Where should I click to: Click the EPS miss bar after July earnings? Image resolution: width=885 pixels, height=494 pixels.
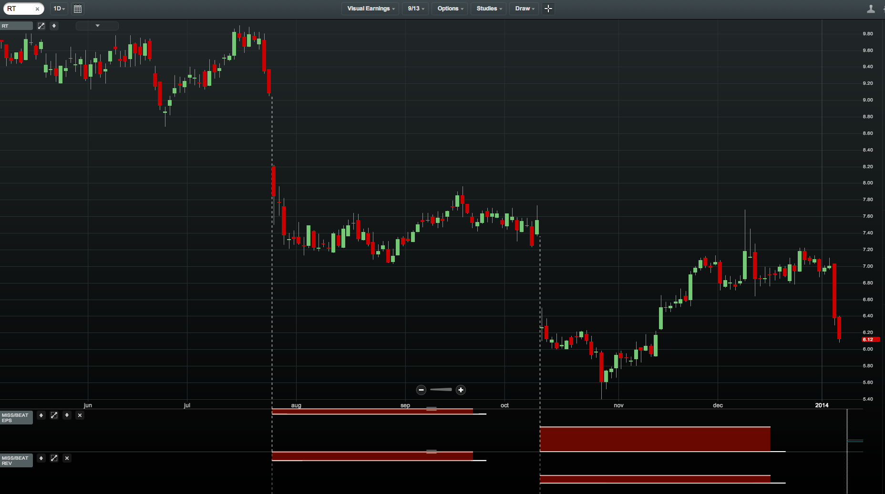pos(372,411)
